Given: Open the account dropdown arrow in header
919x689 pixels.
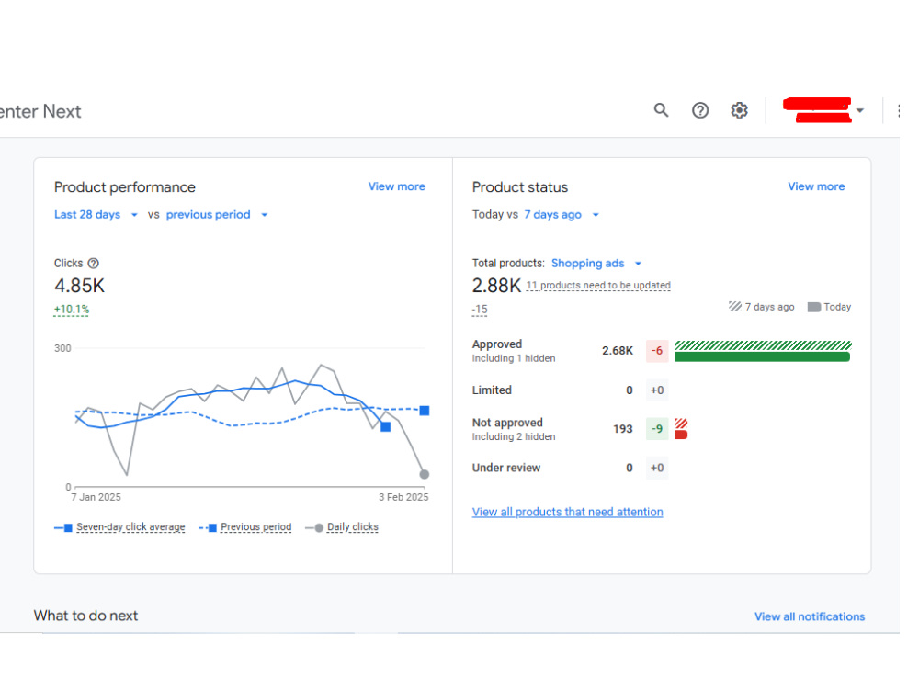Looking at the screenshot, I should (860, 110).
